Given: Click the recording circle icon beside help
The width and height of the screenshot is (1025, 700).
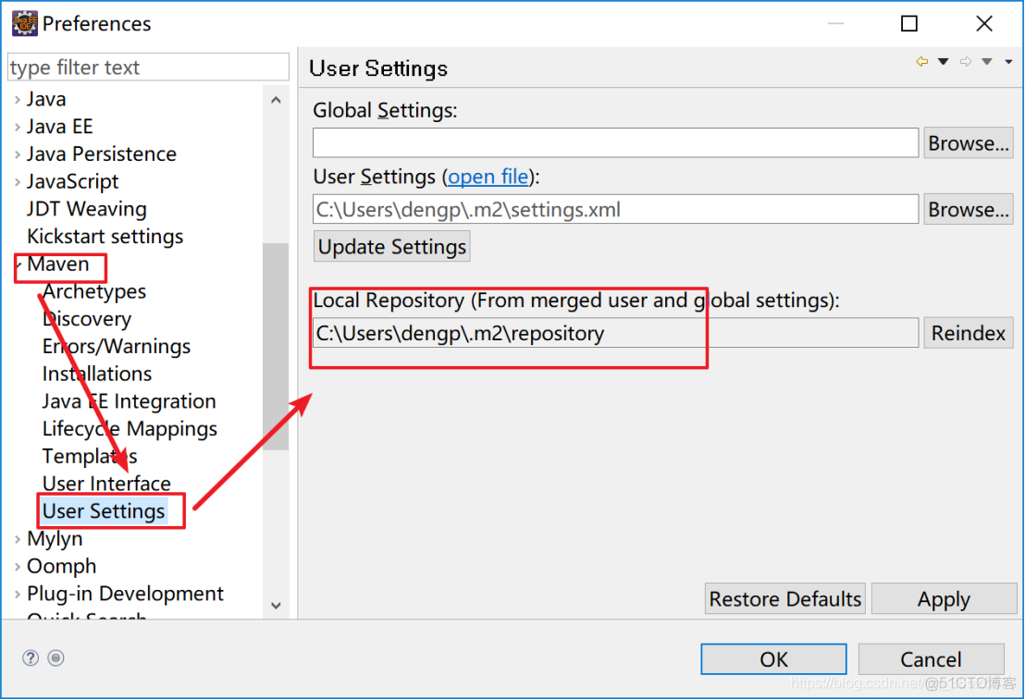Looking at the screenshot, I should point(56,657).
